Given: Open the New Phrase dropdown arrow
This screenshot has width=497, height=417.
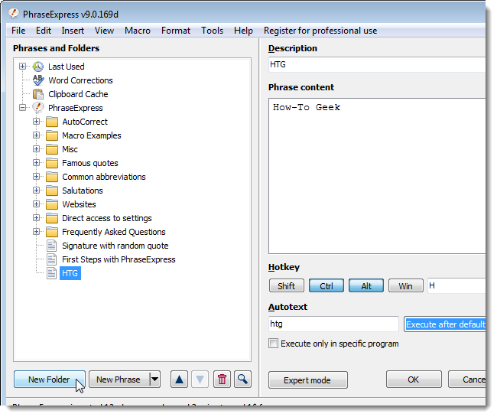Looking at the screenshot, I should 154,380.
